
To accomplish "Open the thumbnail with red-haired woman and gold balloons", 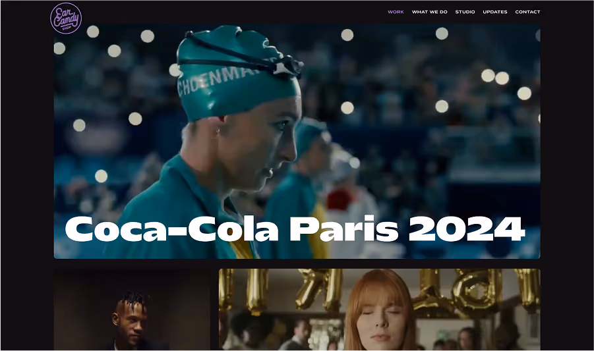I will [380, 310].
